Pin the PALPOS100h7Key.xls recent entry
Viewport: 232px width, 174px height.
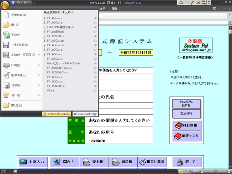point(95,68)
